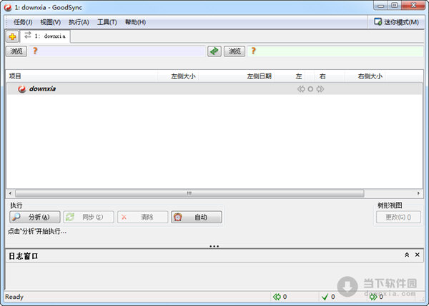The height and width of the screenshot is (306, 429).
Task: Collapse the log window with double chevron
Action: click(407, 255)
